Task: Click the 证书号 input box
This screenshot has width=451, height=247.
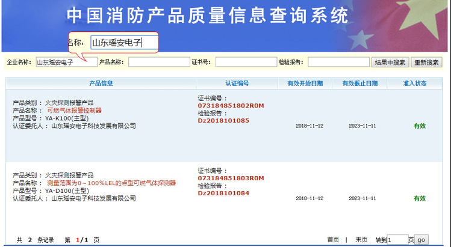Action: tap(246, 62)
